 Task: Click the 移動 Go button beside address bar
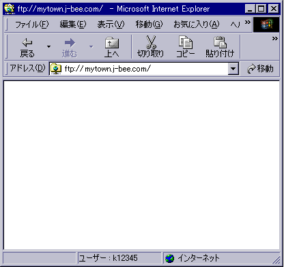coord(260,69)
